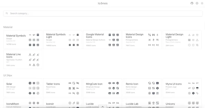Open the IconaMoon collection
Viewport: 205px width, 108px height.
pyautogui.click(x=23, y=103)
